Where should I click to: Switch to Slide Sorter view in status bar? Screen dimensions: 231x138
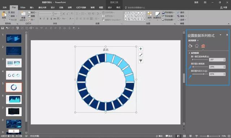(184, 136)
